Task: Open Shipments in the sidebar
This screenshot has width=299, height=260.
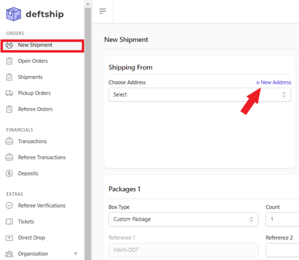Action: [30, 77]
